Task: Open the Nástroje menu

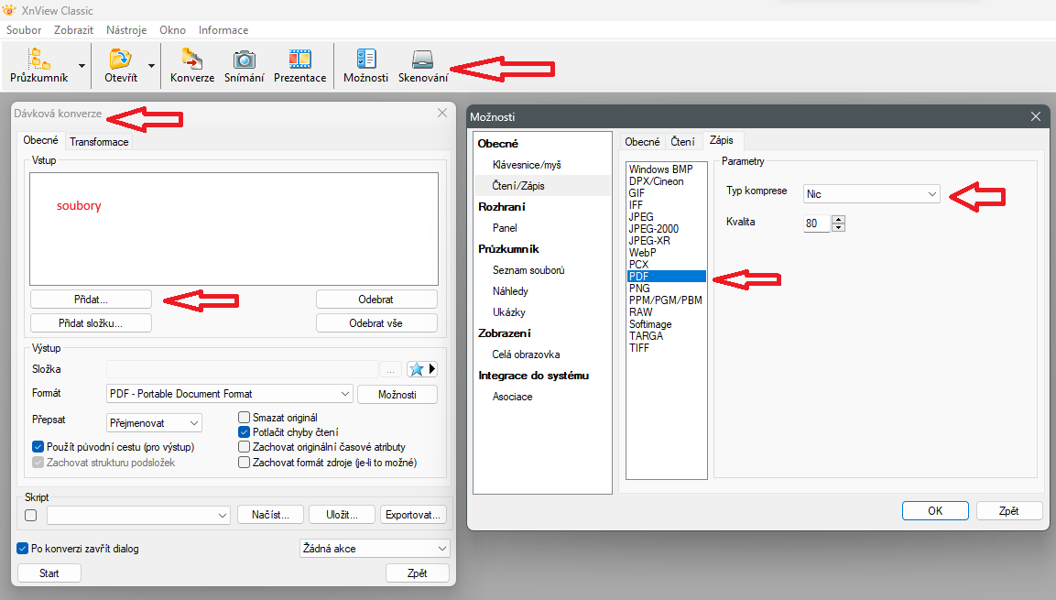Action: tap(126, 30)
